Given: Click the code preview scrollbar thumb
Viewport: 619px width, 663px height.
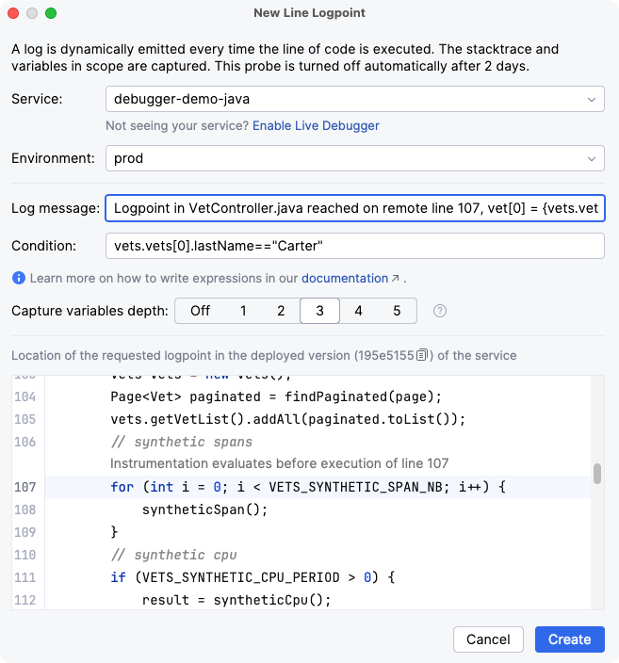Looking at the screenshot, I should 596,473.
